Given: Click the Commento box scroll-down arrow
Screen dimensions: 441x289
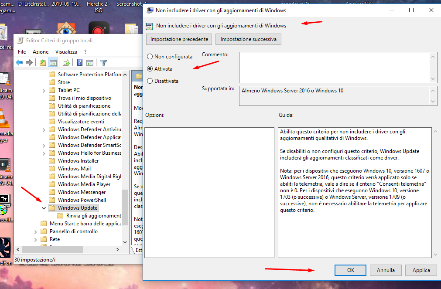Looking at the screenshot, I should [x=433, y=79].
